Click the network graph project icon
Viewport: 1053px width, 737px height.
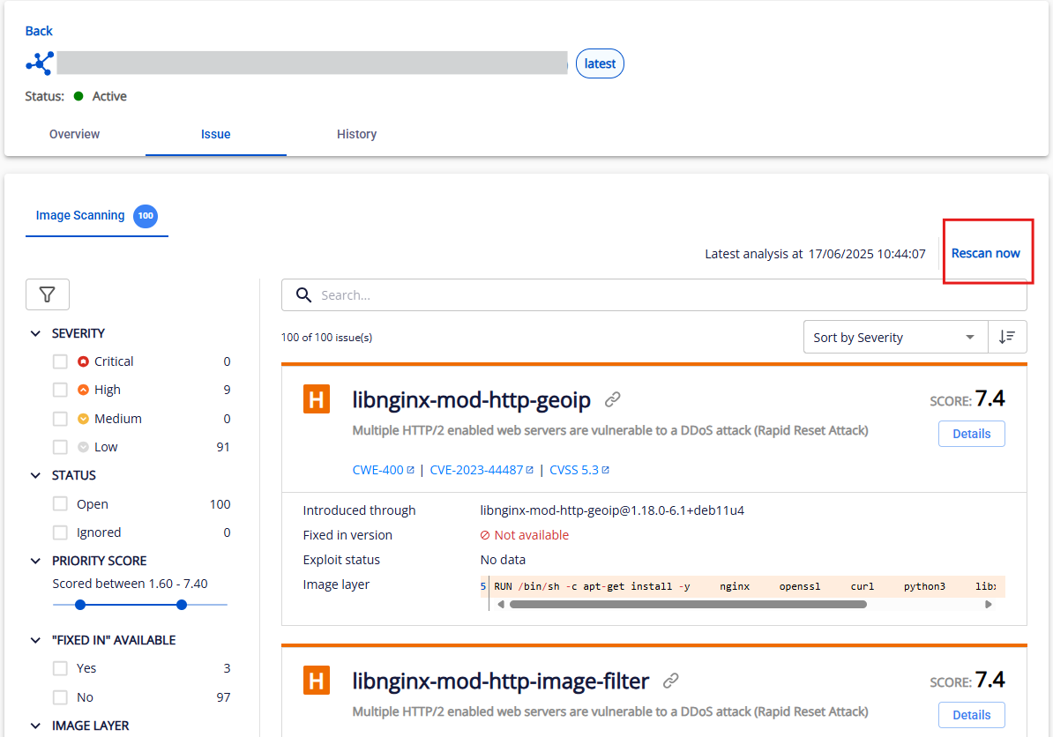tap(40, 63)
